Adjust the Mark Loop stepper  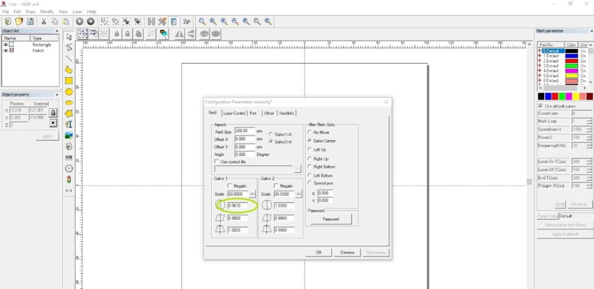589,122
